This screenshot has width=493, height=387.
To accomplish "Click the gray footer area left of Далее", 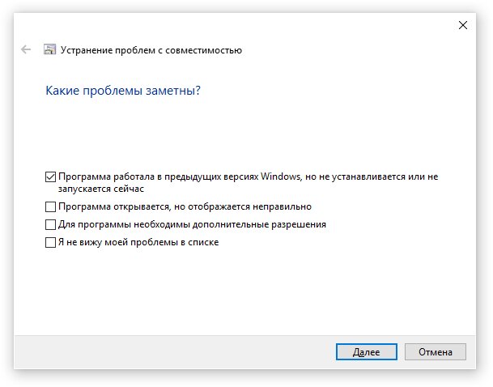I will click(173, 352).
